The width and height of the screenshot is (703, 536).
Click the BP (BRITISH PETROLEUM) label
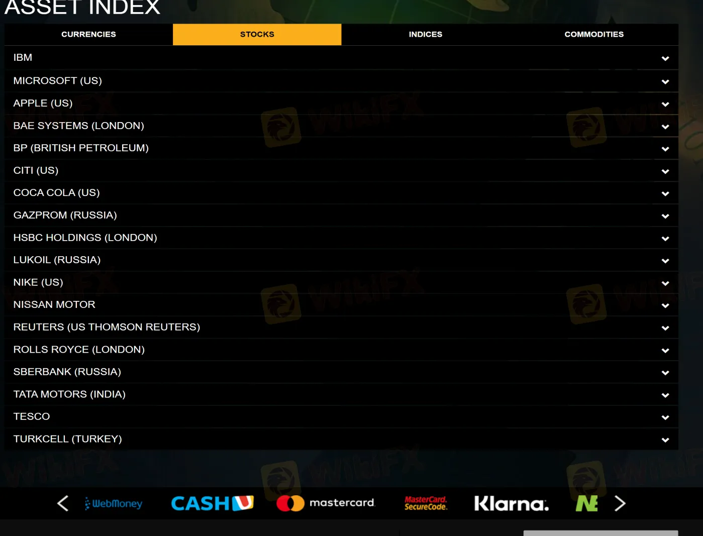81,148
